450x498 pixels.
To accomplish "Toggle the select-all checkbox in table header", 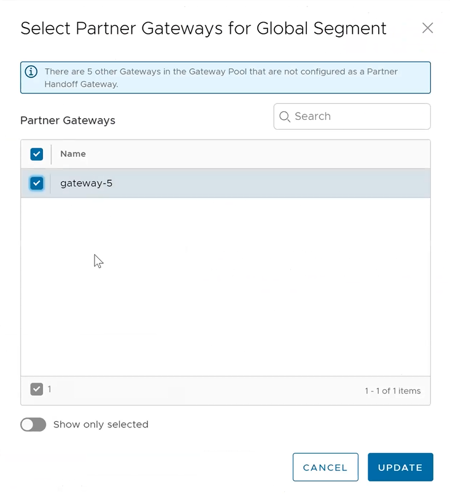I will 36,154.
